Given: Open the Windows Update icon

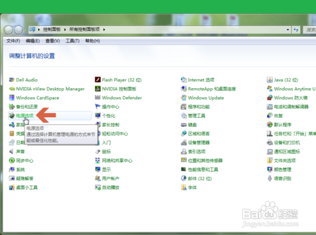Looking at the screenshot, I should click(184, 98).
